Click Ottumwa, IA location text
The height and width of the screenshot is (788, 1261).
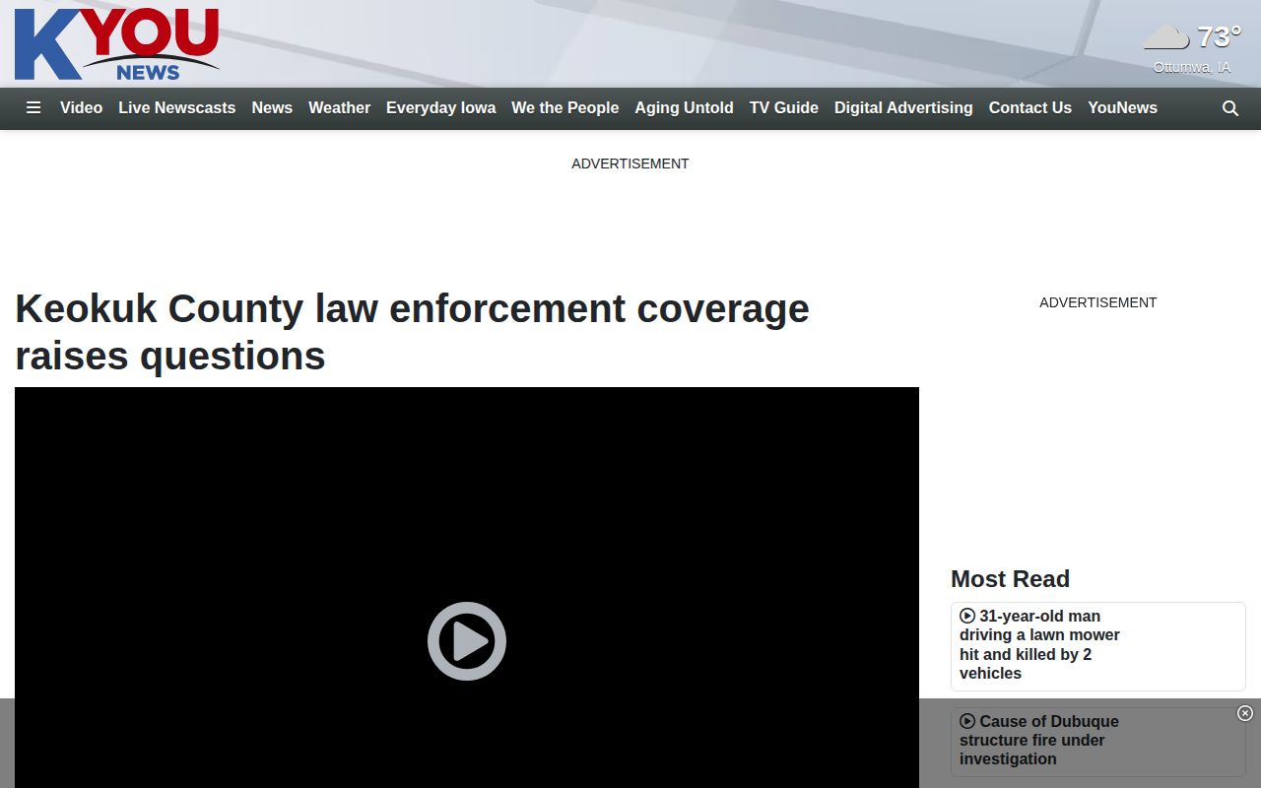tap(1192, 67)
